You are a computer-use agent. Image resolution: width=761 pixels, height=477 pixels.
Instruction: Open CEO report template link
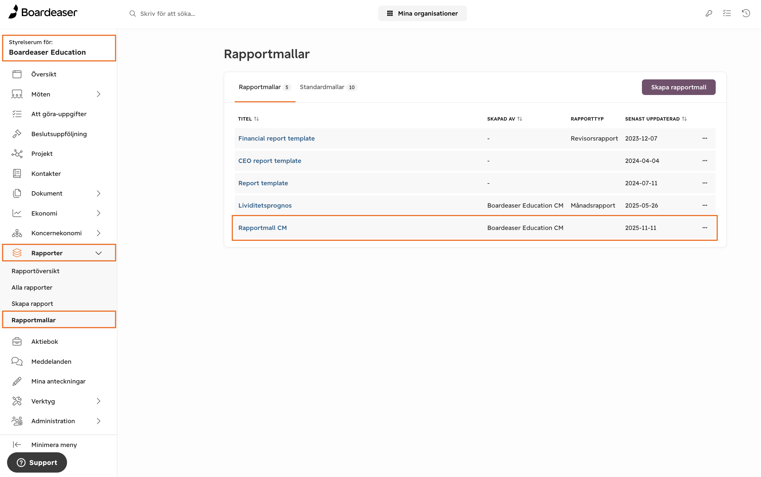270,161
